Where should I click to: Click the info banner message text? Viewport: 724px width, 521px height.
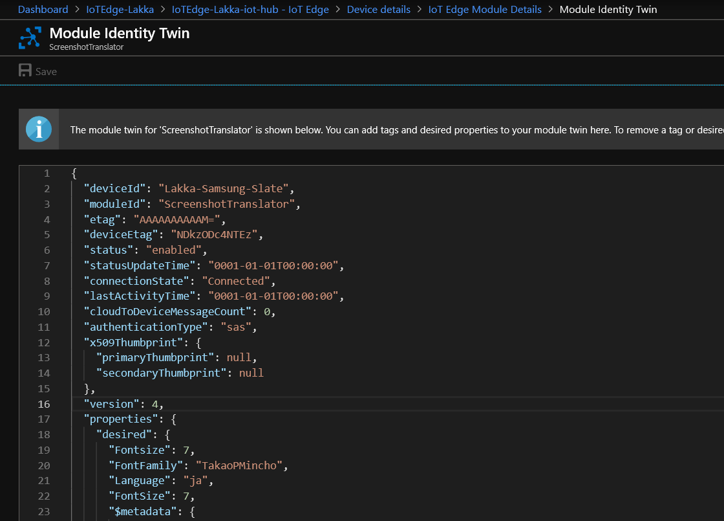(397, 130)
